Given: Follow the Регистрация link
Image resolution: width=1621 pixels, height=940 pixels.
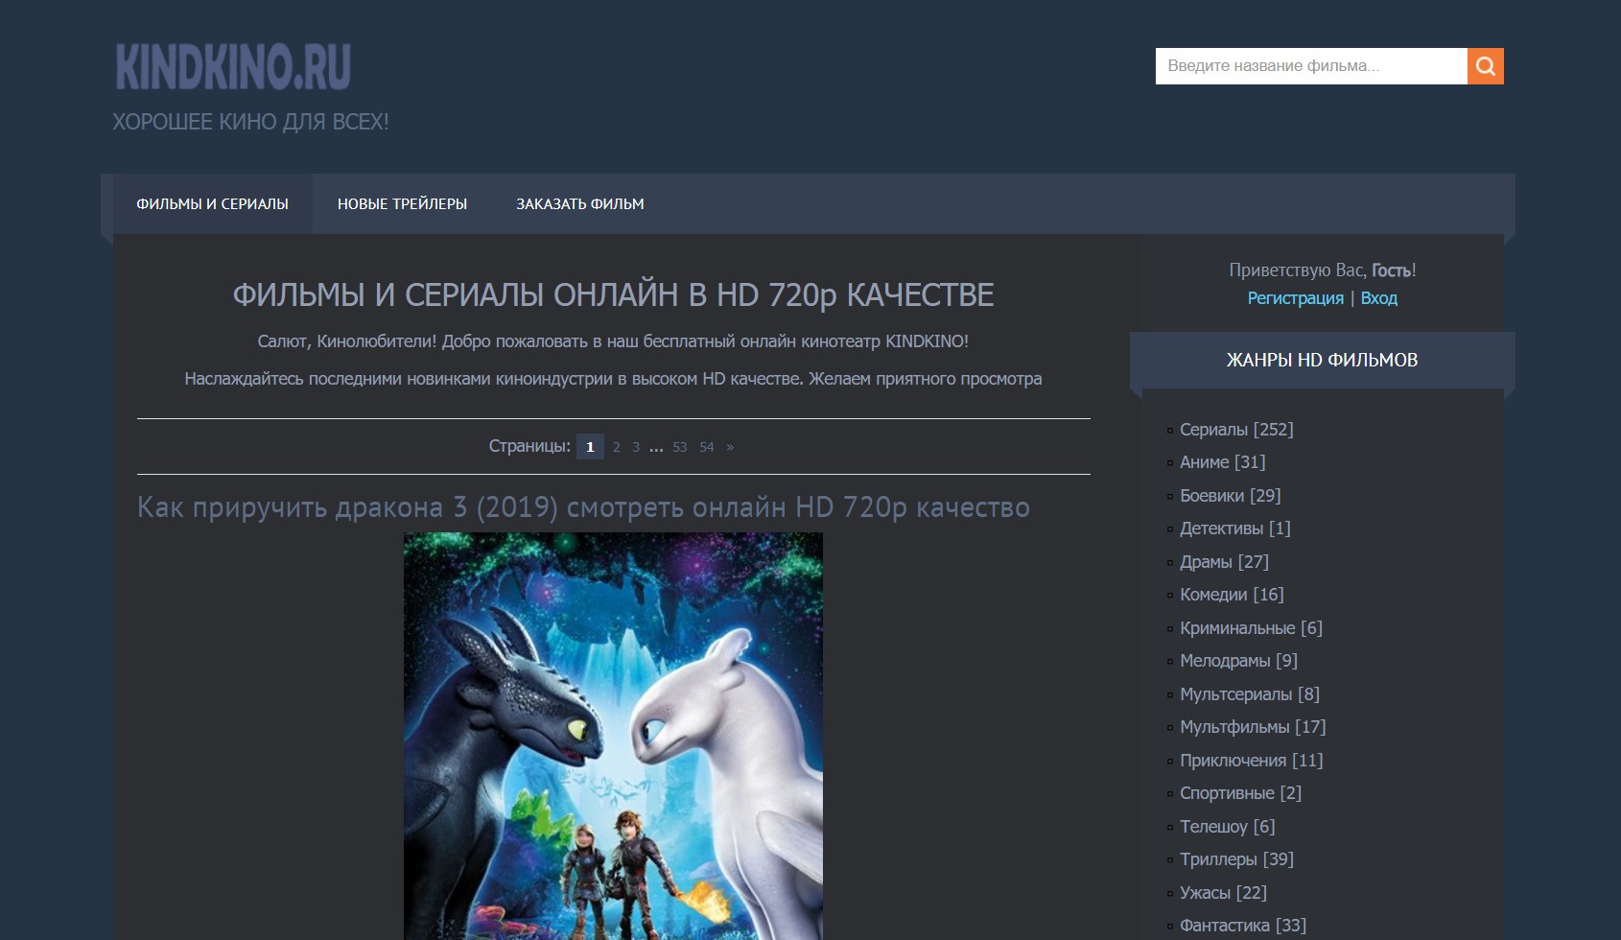Looking at the screenshot, I should pyautogui.click(x=1295, y=298).
